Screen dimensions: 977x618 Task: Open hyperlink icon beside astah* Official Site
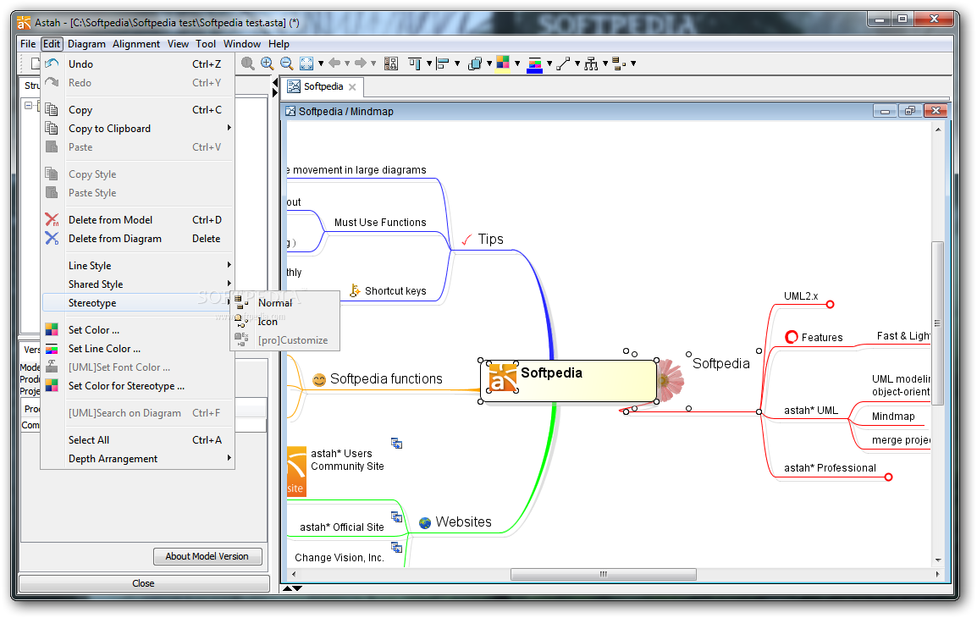[x=396, y=517]
